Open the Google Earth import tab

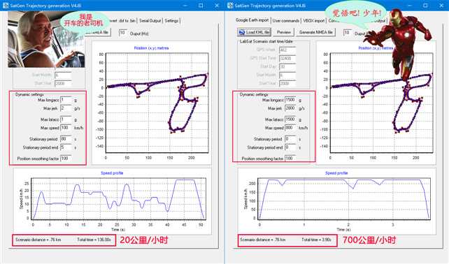(252, 20)
